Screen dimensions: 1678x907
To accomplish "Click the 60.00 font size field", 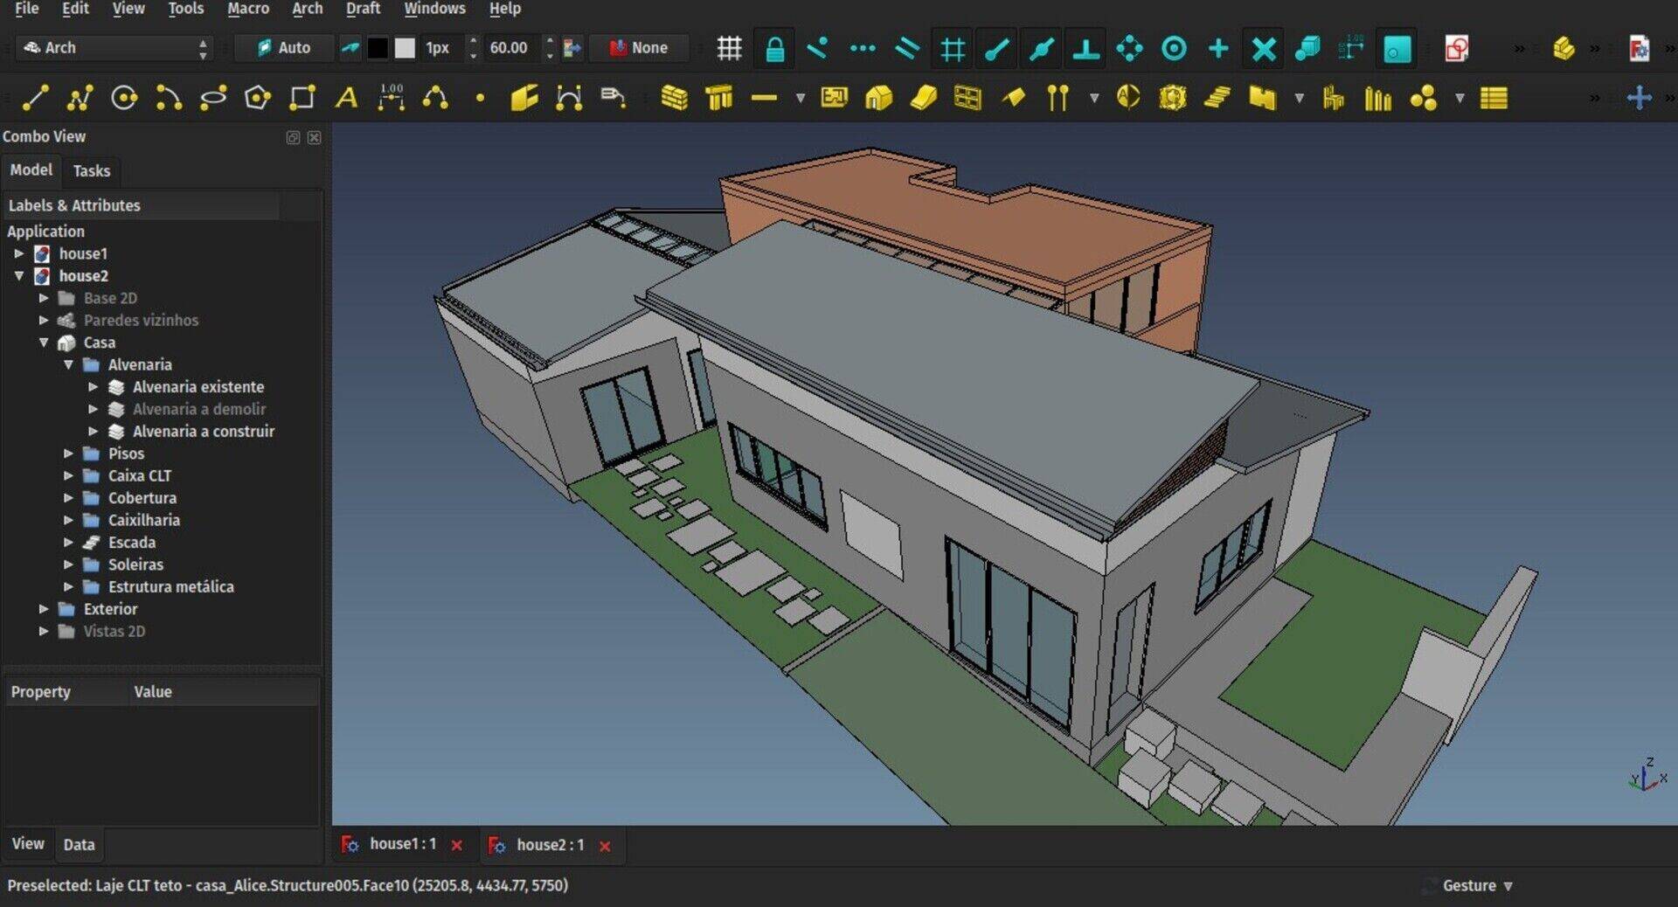I will [509, 48].
